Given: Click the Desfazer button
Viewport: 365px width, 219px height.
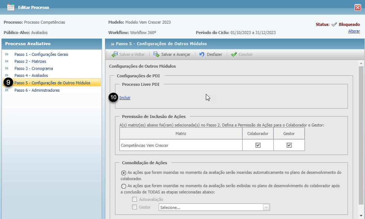Looking at the screenshot, I should tap(211, 54).
